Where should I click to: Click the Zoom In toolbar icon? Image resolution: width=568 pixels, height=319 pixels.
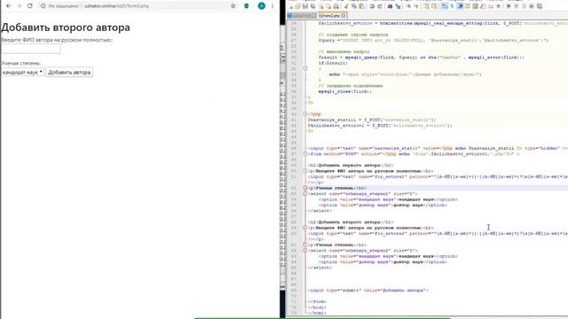[408, 6]
